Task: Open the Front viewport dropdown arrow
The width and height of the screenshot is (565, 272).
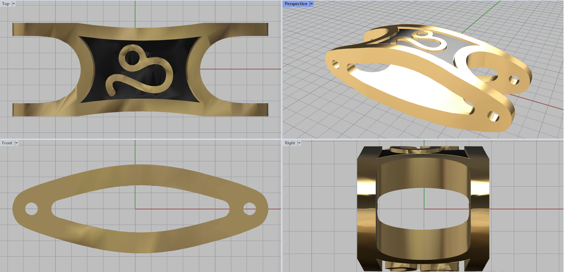Action: (16, 143)
